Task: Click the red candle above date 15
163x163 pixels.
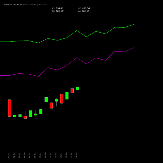Action: 62,99
